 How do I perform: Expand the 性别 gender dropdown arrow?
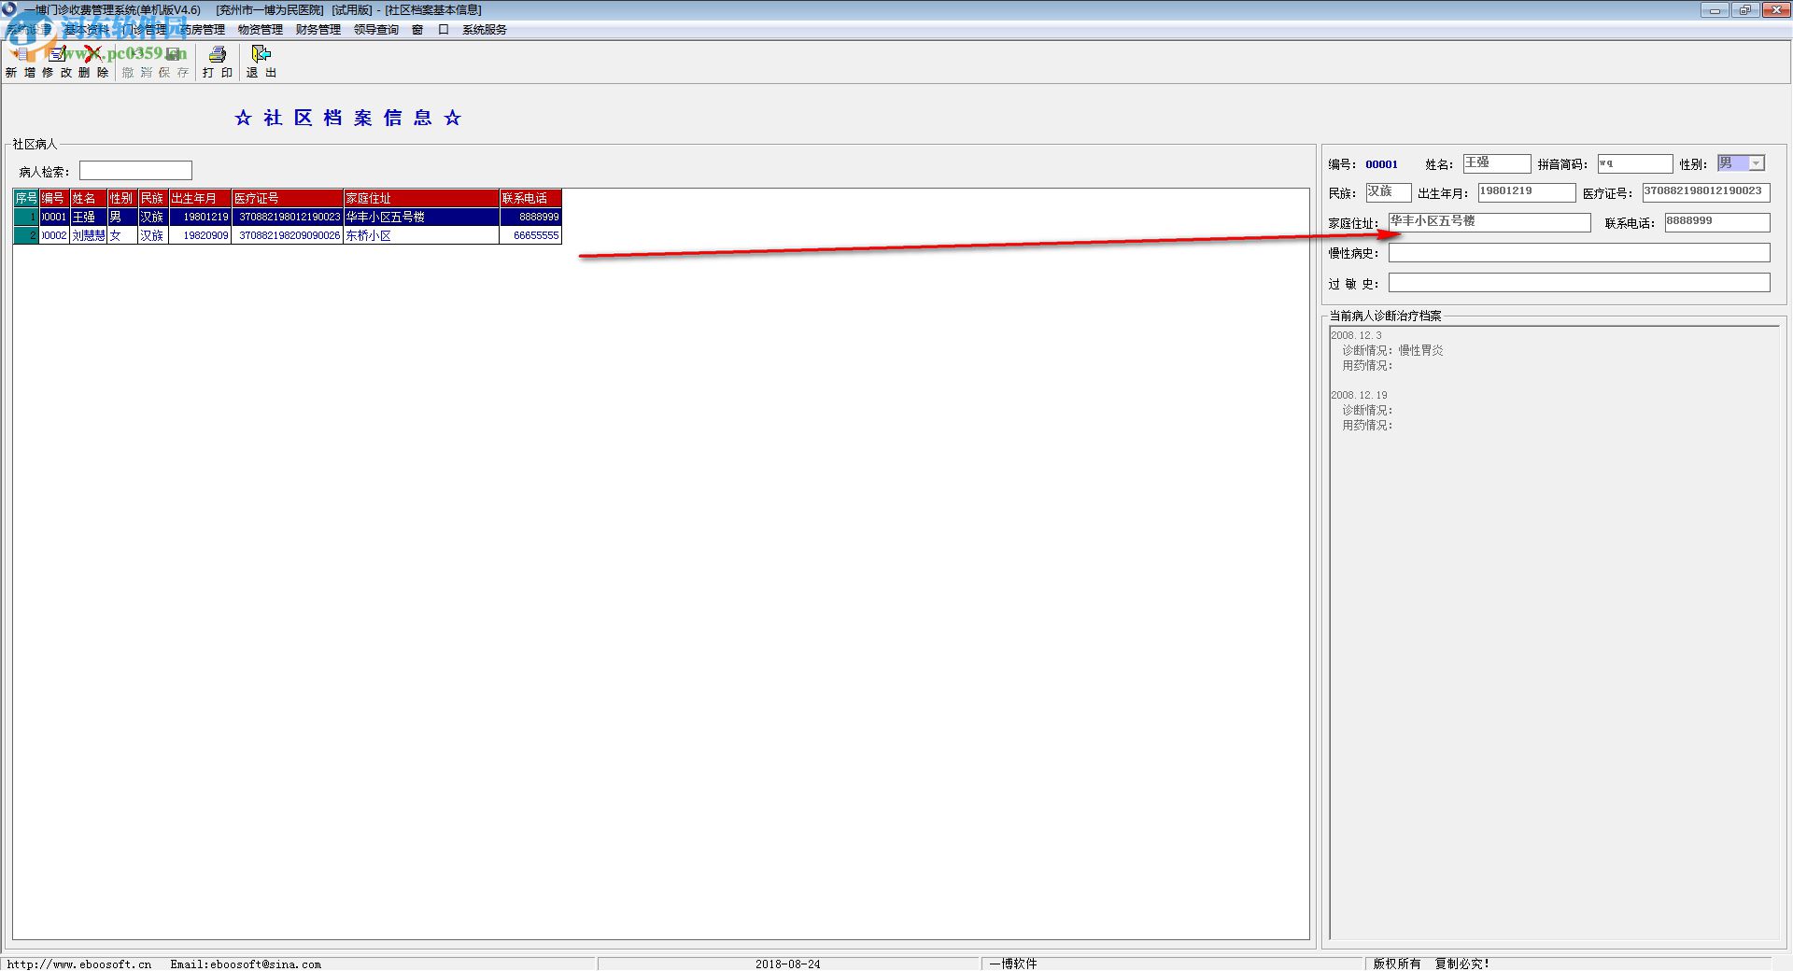[x=1756, y=163]
